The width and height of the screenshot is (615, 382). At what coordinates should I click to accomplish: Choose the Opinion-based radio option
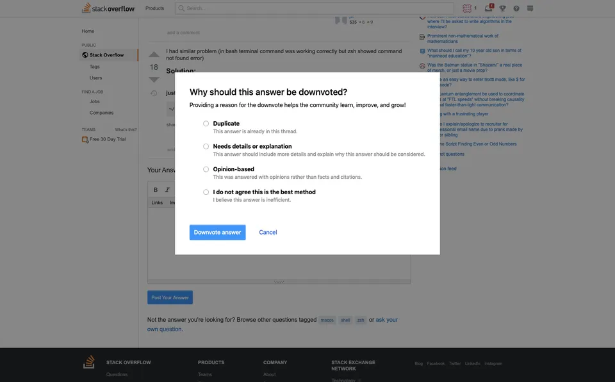click(x=206, y=169)
